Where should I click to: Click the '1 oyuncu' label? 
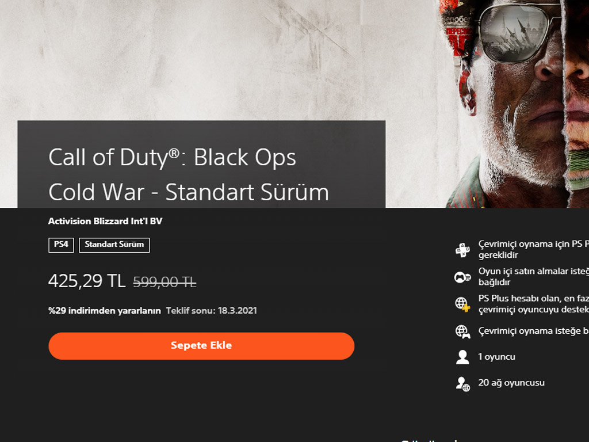point(496,357)
